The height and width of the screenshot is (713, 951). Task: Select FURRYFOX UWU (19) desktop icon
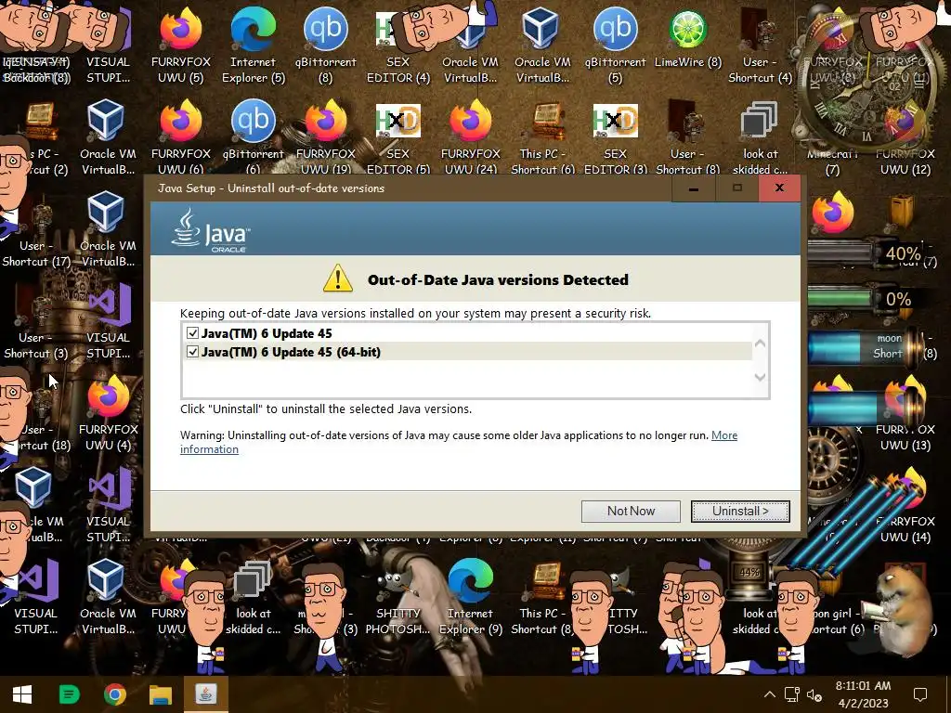[326, 137]
